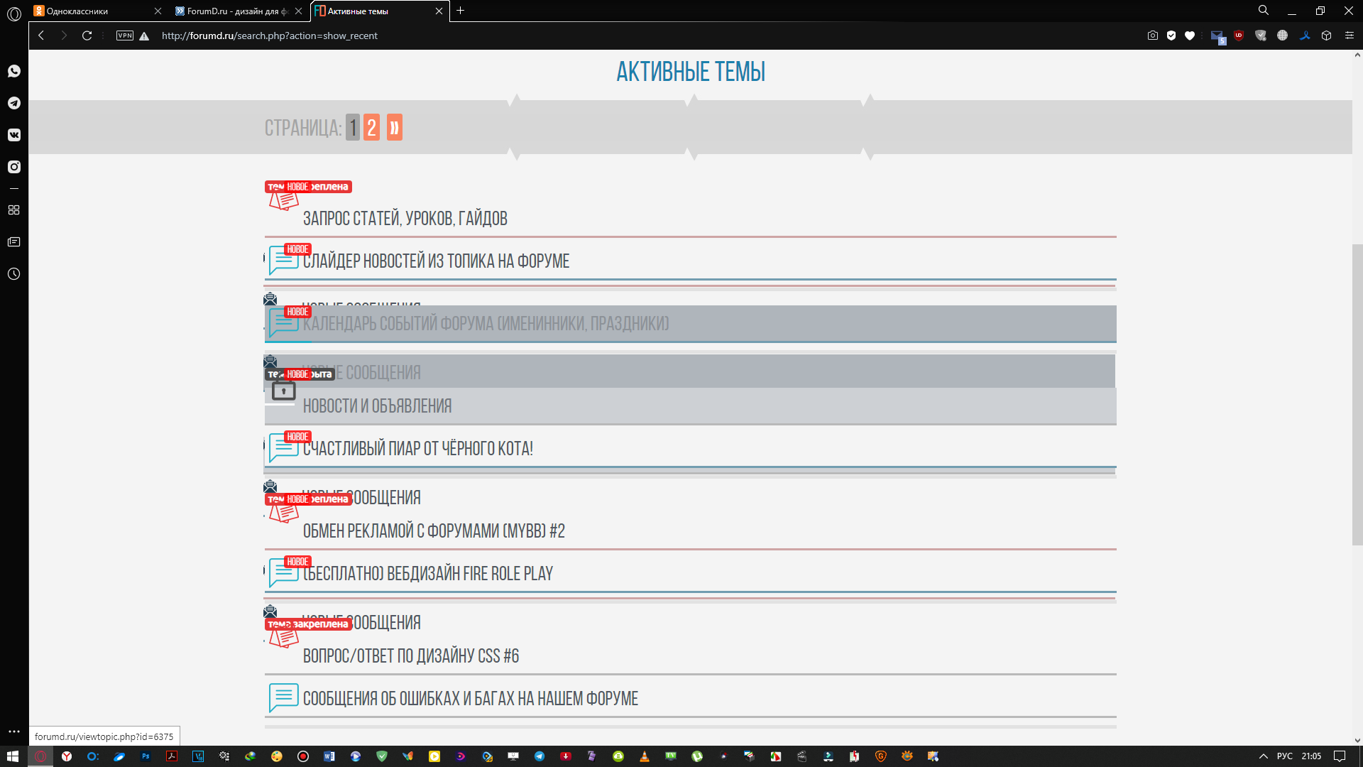The width and height of the screenshot is (1363, 767).
Task: Open VK panel in sidebar
Action: [x=14, y=135]
